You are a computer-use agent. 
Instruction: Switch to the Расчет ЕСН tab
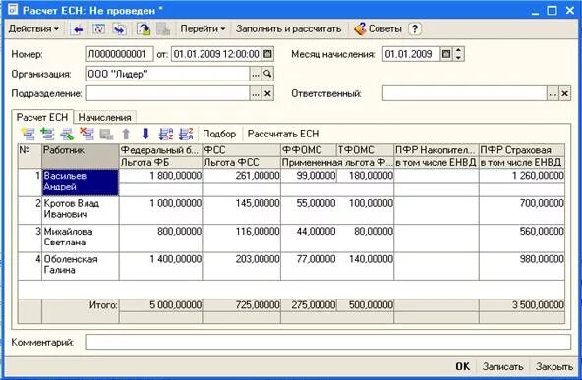pos(42,117)
